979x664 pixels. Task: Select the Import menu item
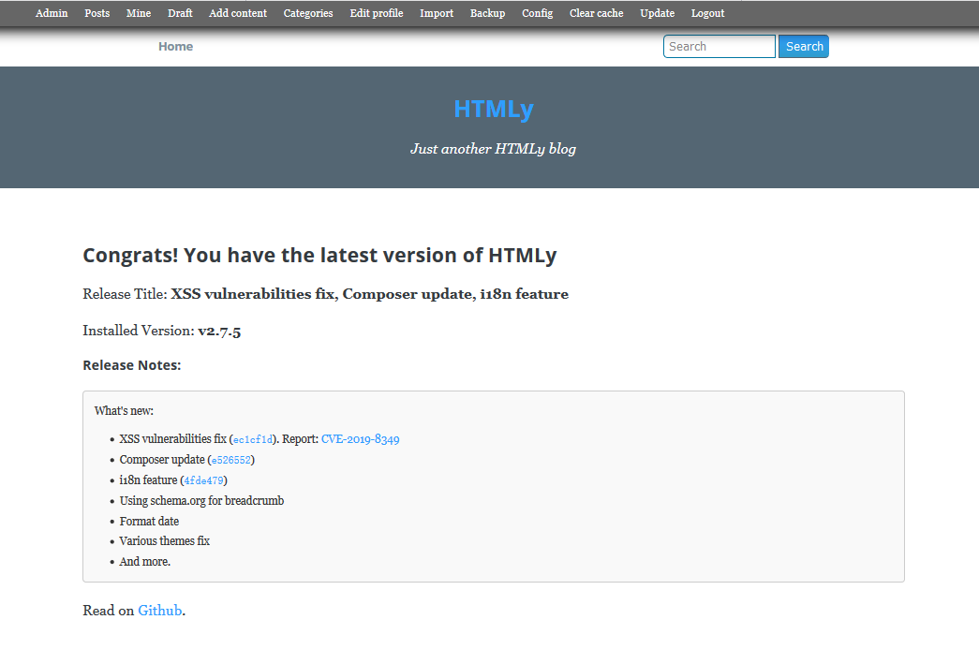pyautogui.click(x=437, y=13)
